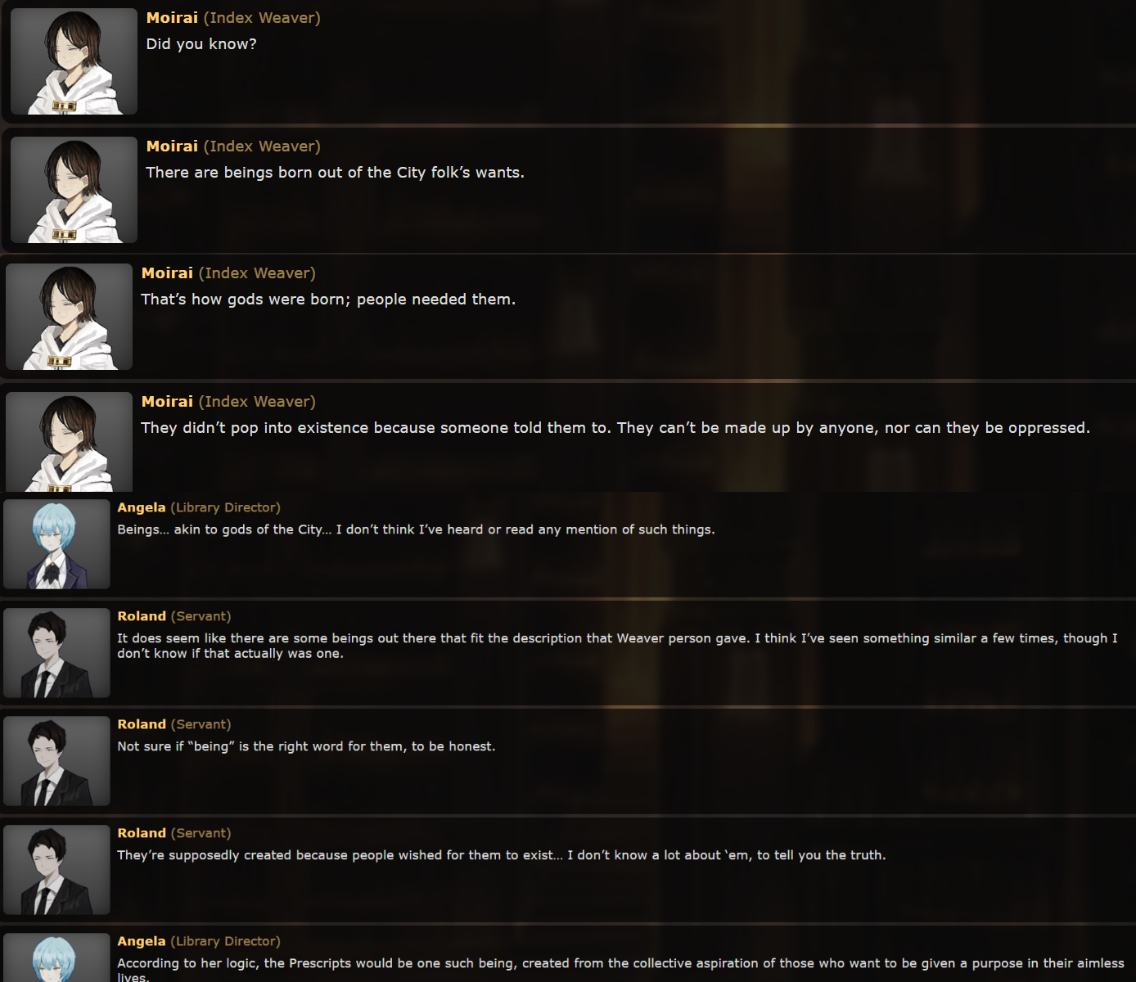This screenshot has width=1136, height=982.
Task: Select Roland's portrait next to "It does seem like" line
Action: pos(56,653)
